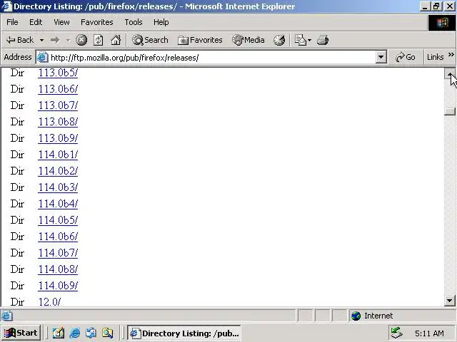
Task: Print the page with printer icon
Action: 323,40
